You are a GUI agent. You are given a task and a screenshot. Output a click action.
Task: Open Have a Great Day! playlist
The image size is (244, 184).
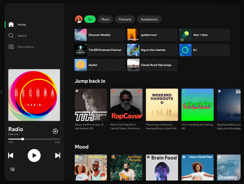(x=198, y=167)
